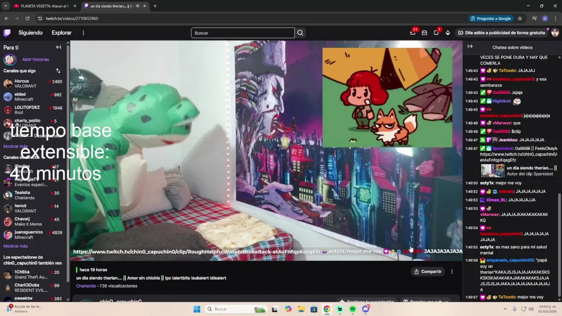The width and height of the screenshot is (562, 316).
Task: Open the Twitch whispers envelope icon
Action: coord(424,32)
